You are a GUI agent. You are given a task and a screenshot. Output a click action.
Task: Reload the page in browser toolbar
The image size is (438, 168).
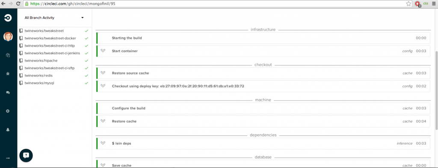(18, 3)
